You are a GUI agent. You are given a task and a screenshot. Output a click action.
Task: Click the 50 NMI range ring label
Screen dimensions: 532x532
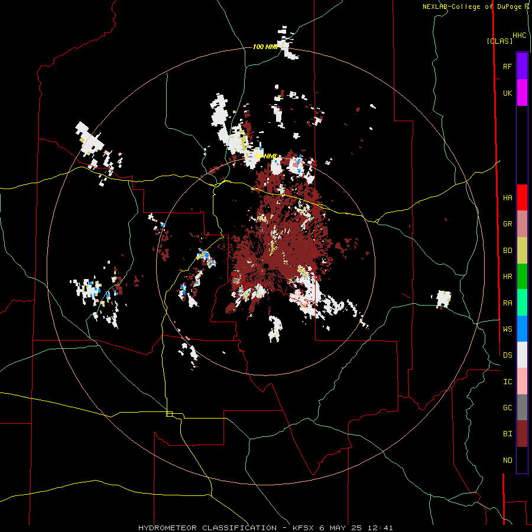click(x=265, y=157)
